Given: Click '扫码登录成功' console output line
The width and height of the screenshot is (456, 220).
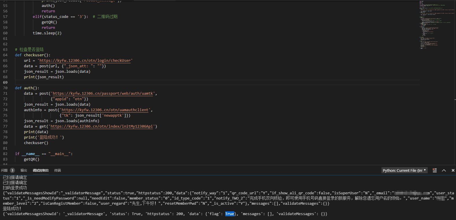Looking at the screenshot, I should pos(15,188).
